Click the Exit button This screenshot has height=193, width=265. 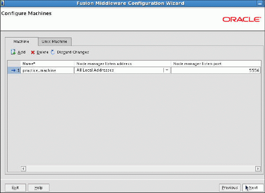15,188
